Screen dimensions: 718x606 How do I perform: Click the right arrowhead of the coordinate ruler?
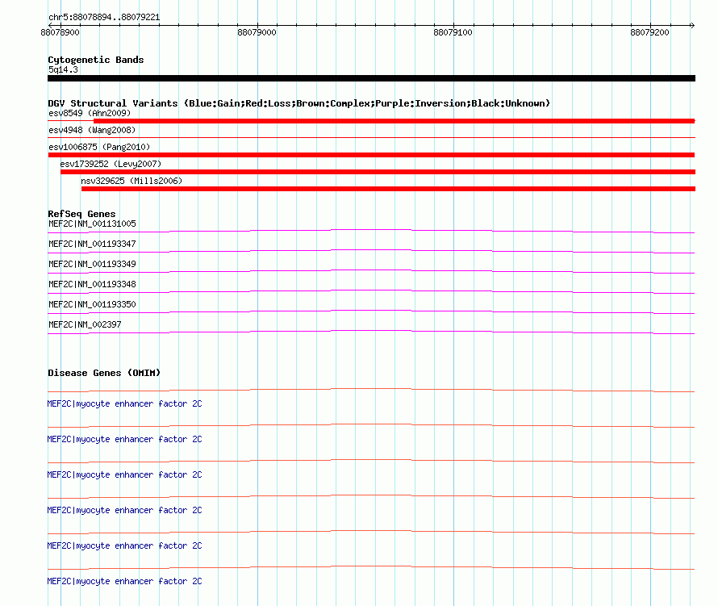click(692, 25)
